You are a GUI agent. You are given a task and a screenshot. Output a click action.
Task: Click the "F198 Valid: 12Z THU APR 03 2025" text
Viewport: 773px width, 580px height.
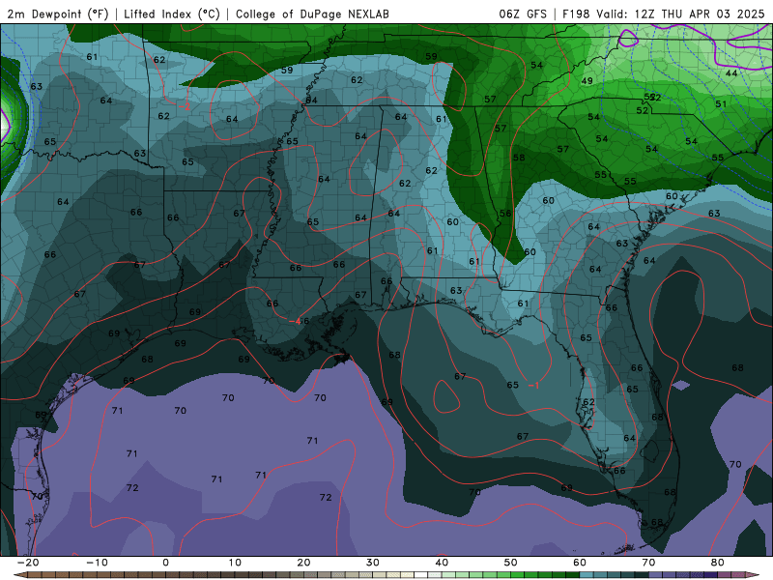coord(664,14)
